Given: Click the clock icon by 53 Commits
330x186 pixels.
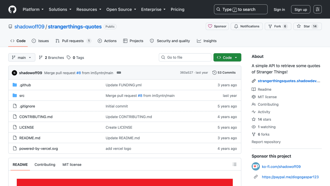Looking at the screenshot, I should (x=215, y=73).
